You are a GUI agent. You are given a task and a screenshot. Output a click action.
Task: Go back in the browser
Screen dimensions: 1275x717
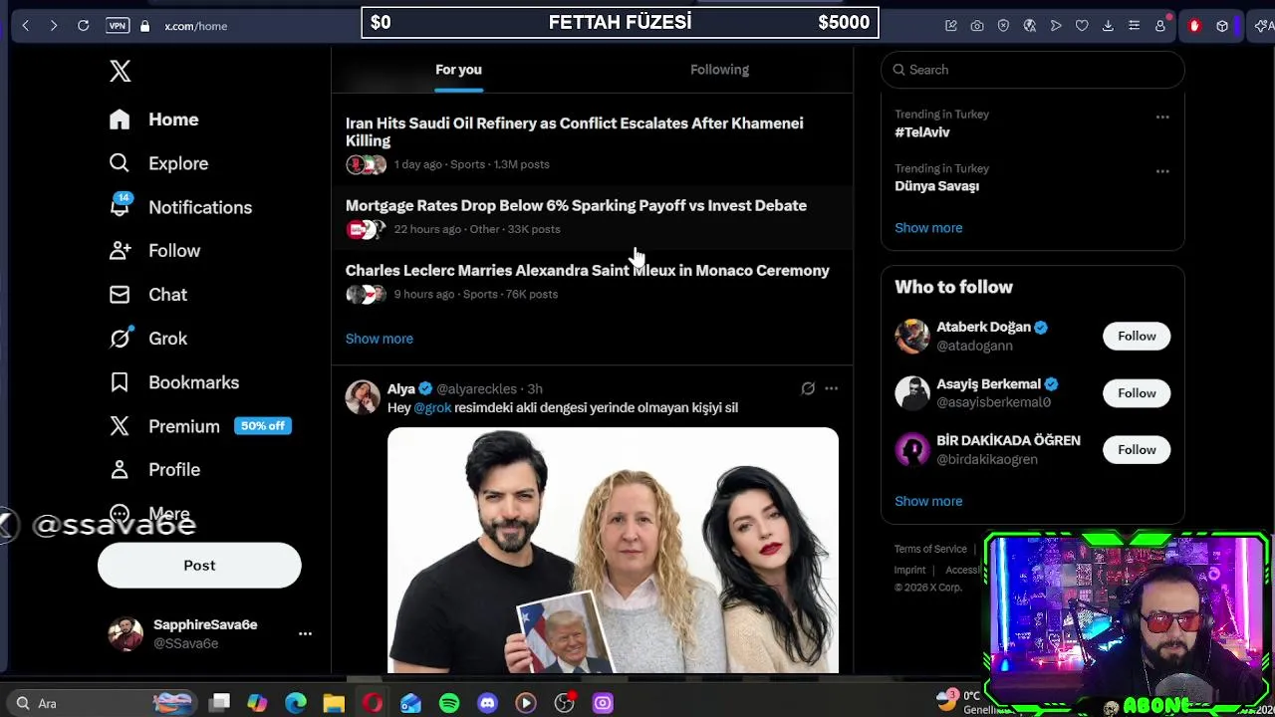pyautogui.click(x=26, y=26)
